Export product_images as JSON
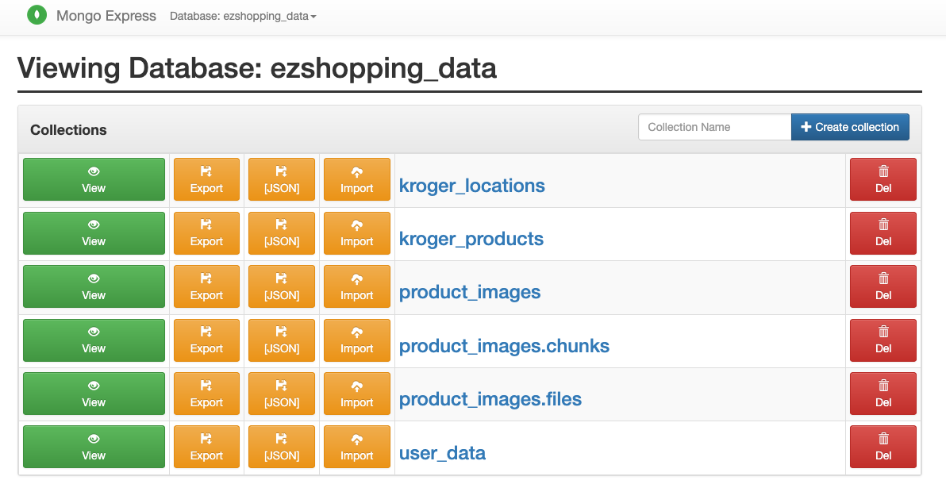This screenshot has height=484, width=946. (x=281, y=286)
